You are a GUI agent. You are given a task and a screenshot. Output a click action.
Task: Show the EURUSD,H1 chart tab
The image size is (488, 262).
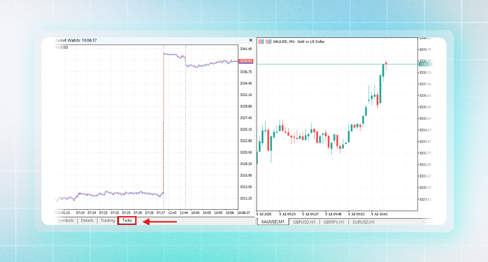[x=364, y=222]
